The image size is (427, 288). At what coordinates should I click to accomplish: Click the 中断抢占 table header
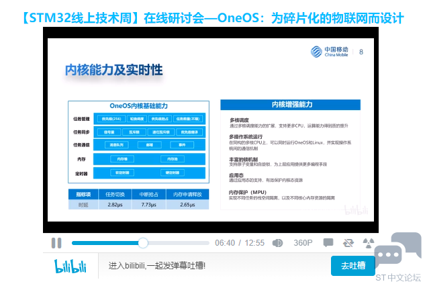pyautogui.click(x=148, y=195)
